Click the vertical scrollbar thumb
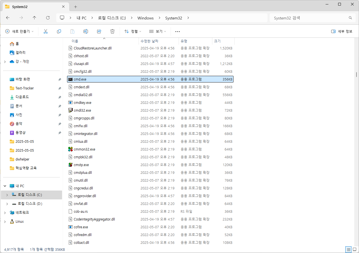This screenshot has height=253, width=359. click(x=356, y=74)
